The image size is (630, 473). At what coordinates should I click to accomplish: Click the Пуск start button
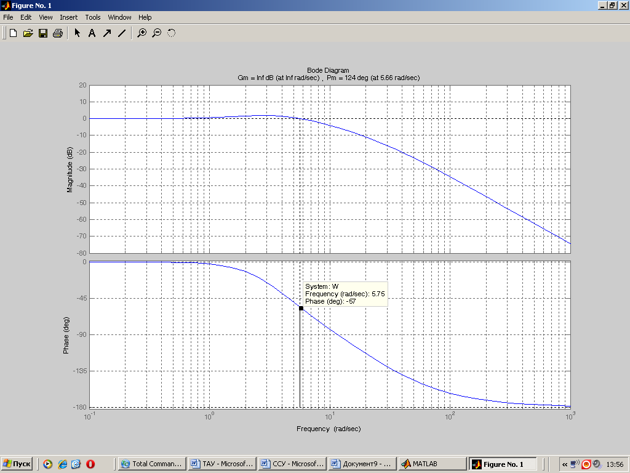pos(17,464)
